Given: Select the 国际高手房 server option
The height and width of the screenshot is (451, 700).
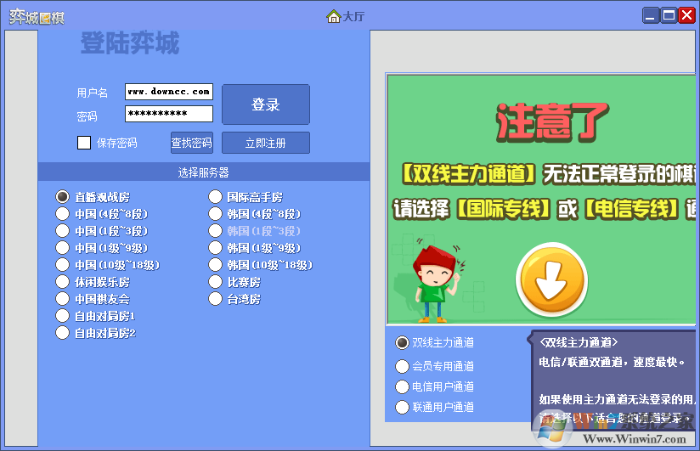Looking at the screenshot, I should click(x=216, y=197).
